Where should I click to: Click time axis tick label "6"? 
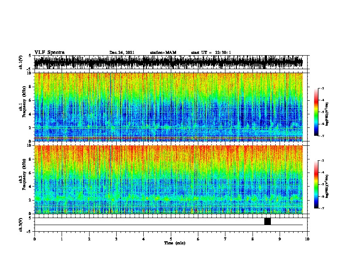click(198, 239)
